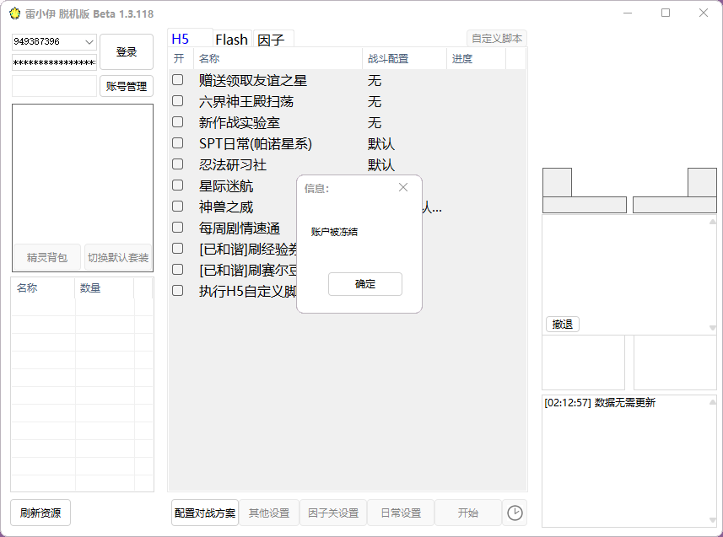
Task: Click the 账户被冻结 message text
Action: pyautogui.click(x=334, y=232)
